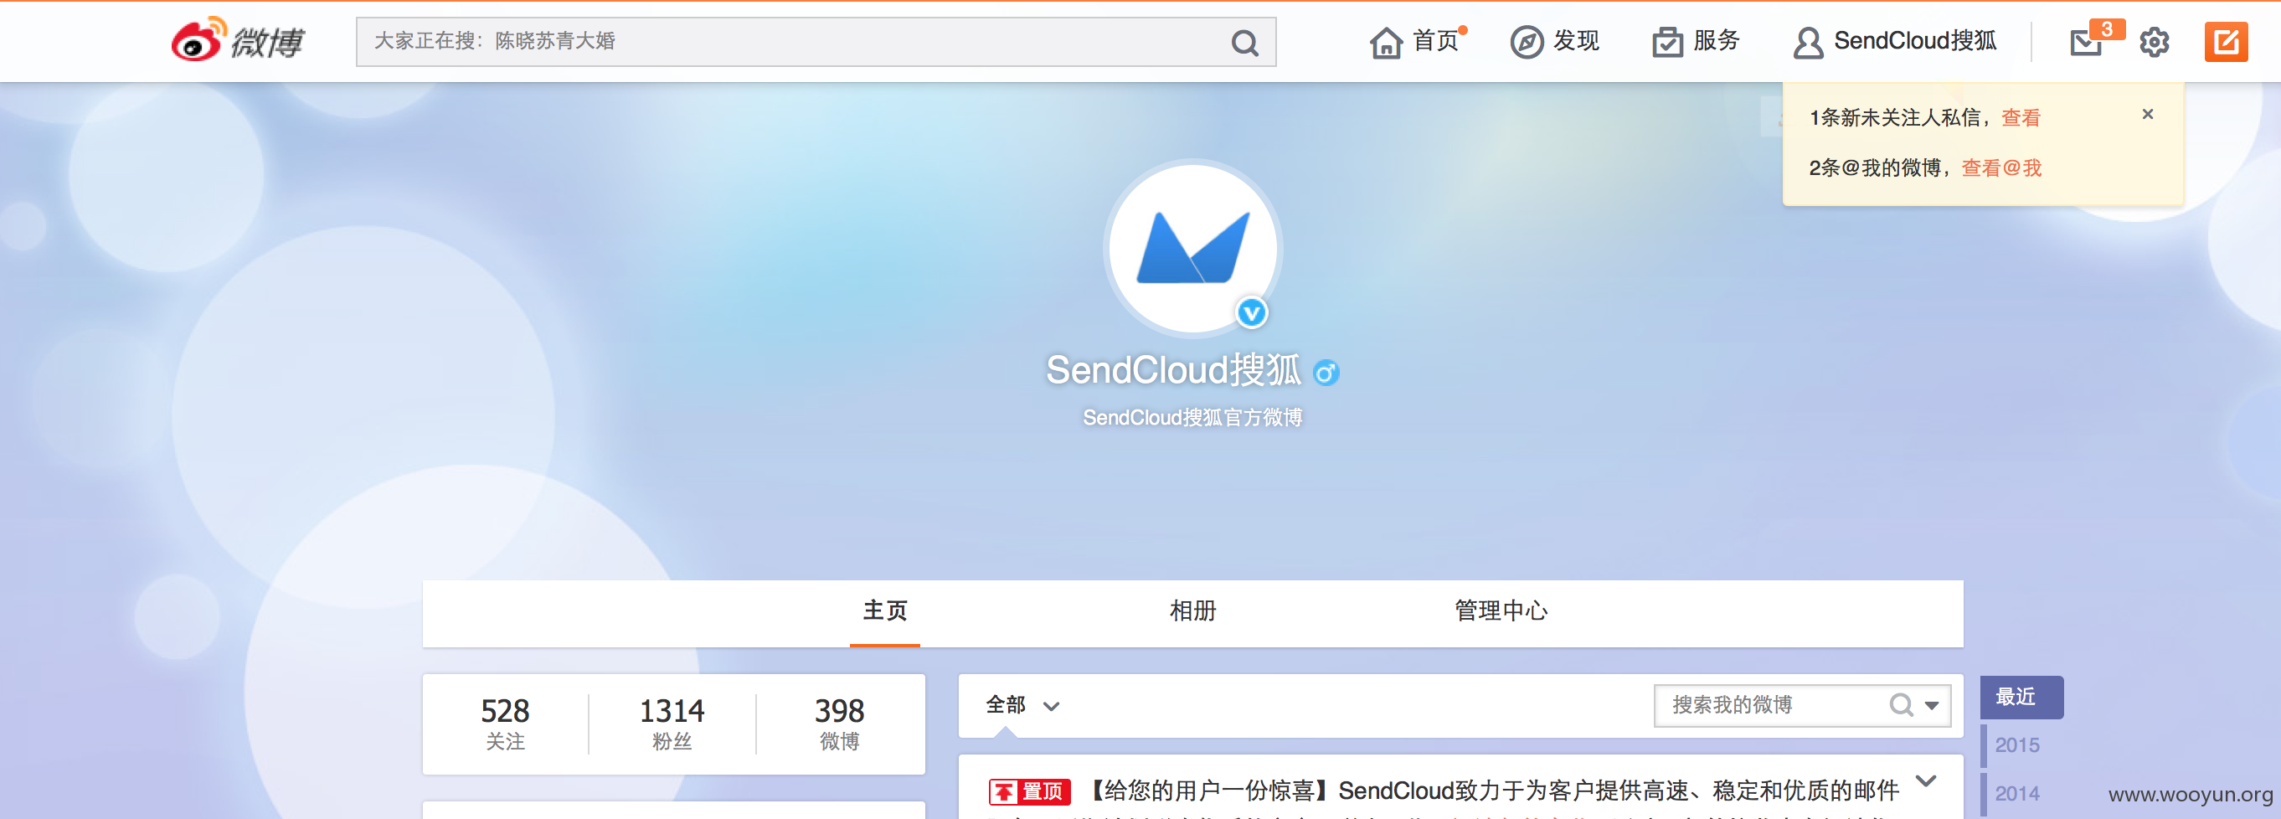
Task: Click the orange compose post icon
Action: (x=2226, y=42)
